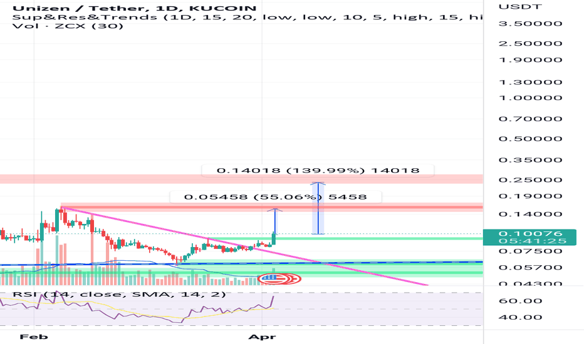Click the 0.70000 price scale value
The height and width of the screenshot is (344, 584).
pos(530,119)
